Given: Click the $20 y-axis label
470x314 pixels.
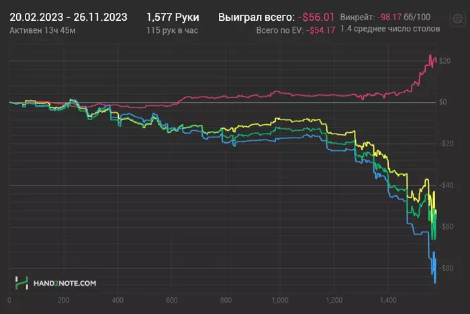Looking at the screenshot, I should coord(444,61).
